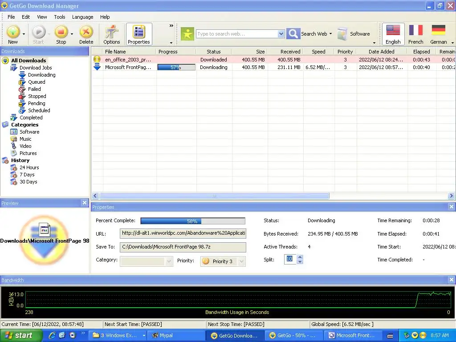This screenshot has width=456, height=342.
Task: Open the Priority 3 dropdown
Action: pyautogui.click(x=241, y=261)
